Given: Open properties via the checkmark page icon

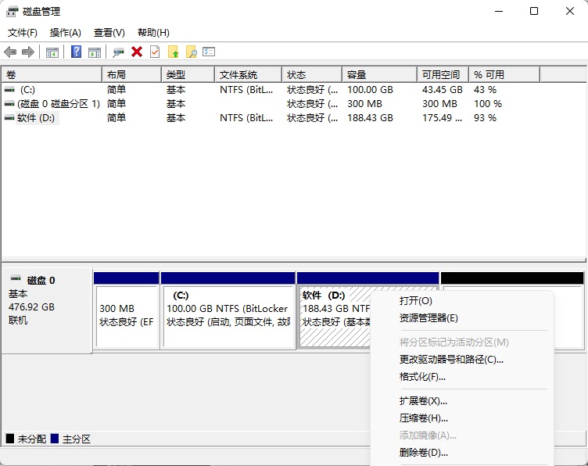Looking at the screenshot, I should [155, 52].
